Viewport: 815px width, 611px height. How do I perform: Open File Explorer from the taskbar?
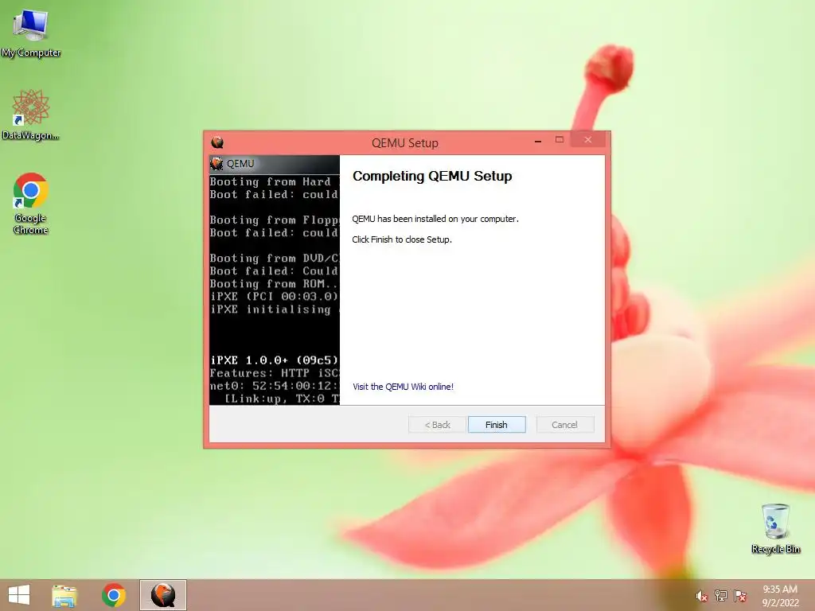pos(64,595)
